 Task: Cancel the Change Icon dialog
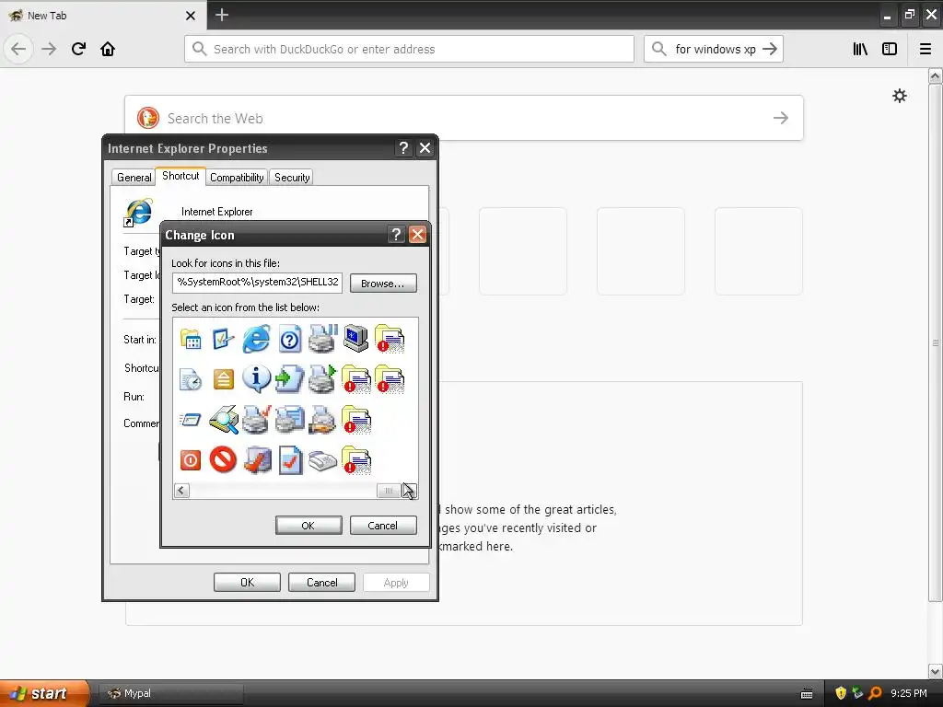click(x=383, y=525)
